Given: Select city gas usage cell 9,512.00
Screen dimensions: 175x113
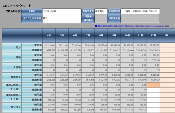Looking at the screenshot, I should [140, 75].
